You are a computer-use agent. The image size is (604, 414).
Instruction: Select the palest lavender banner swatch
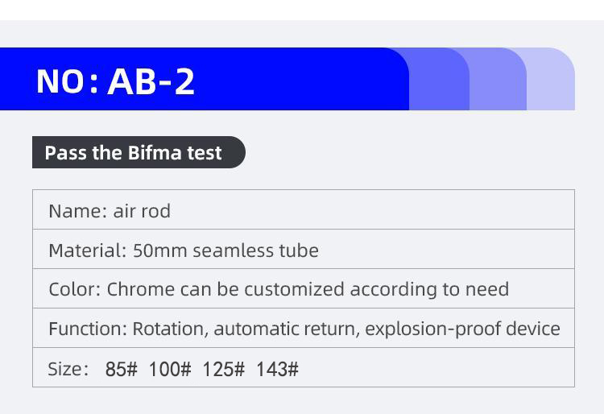552,80
